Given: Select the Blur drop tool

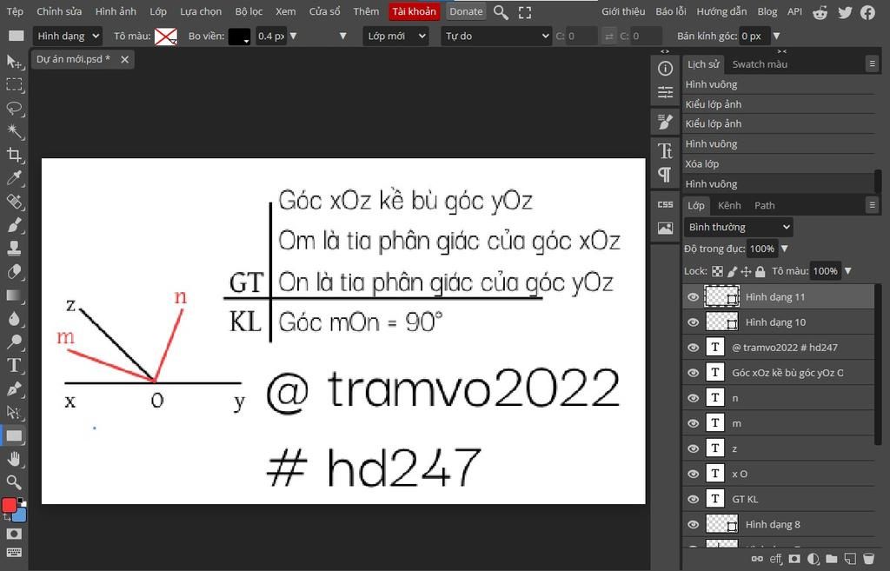Looking at the screenshot, I should (14, 318).
